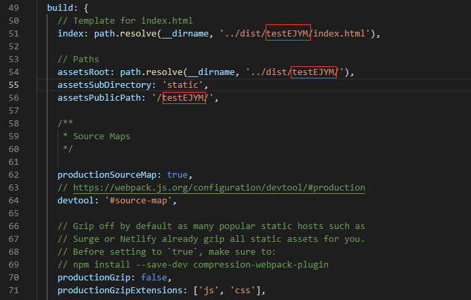
Task: Click the 'css' string in the extensions array
Action: (x=243, y=291)
